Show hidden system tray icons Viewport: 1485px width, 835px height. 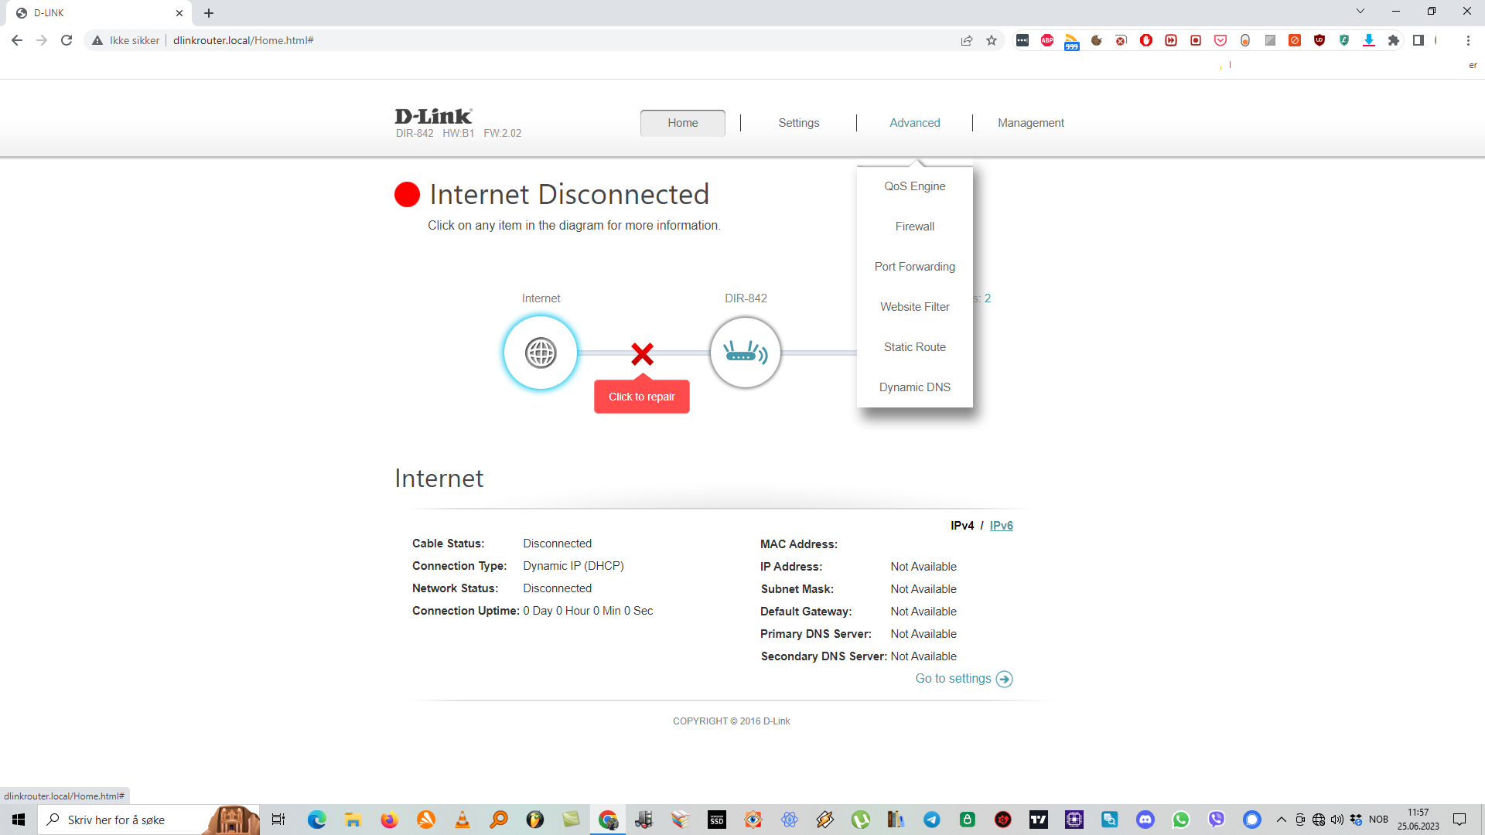tap(1281, 820)
